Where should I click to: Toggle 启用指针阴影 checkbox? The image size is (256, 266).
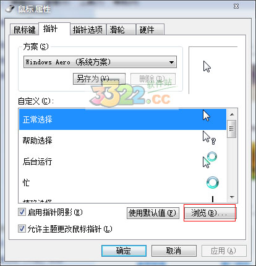point(22,212)
